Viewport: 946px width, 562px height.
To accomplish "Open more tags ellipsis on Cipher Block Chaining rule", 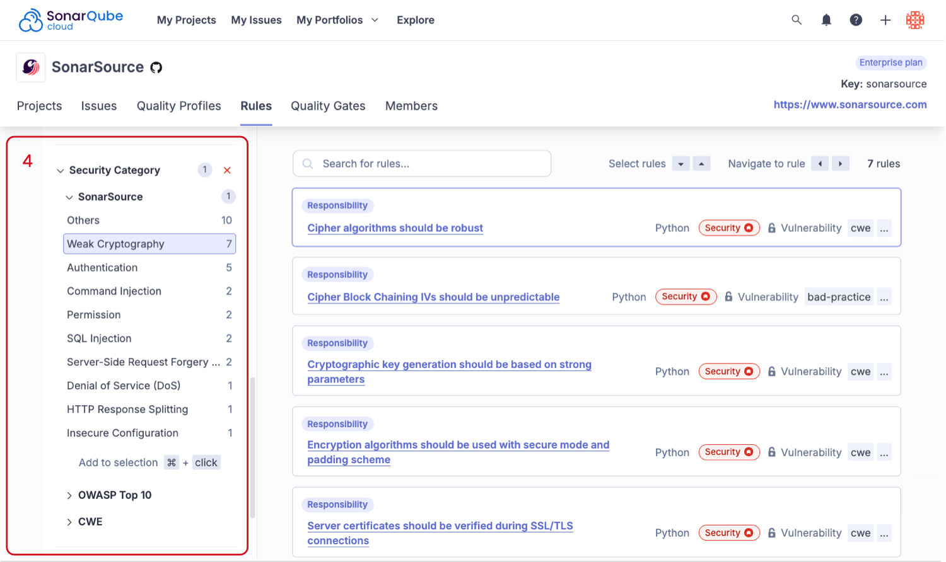I will coord(884,297).
